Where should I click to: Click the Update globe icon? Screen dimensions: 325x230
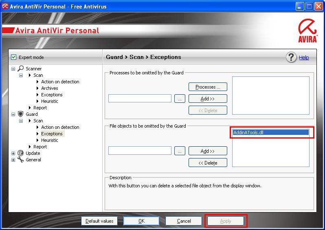coord(20,153)
